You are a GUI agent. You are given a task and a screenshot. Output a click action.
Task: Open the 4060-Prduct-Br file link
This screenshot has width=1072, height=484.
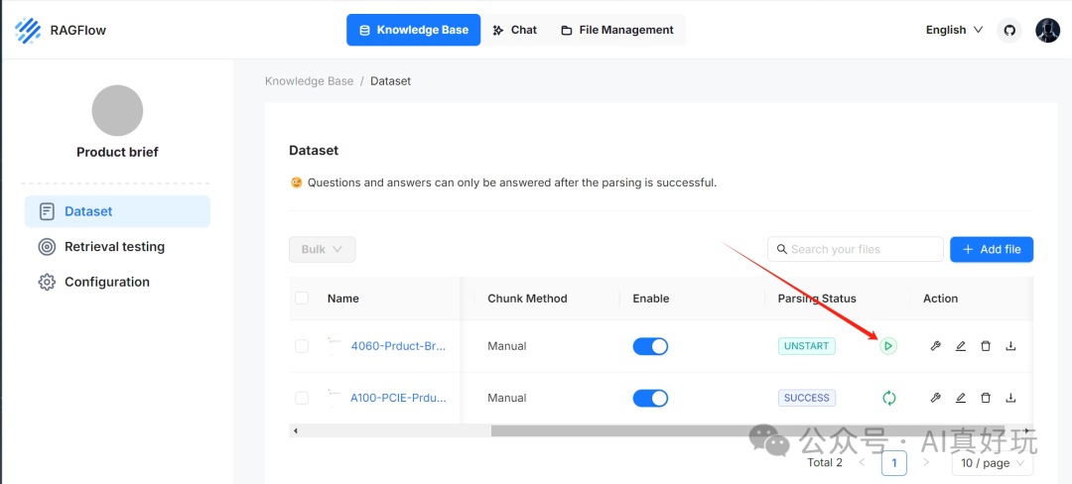pos(399,346)
